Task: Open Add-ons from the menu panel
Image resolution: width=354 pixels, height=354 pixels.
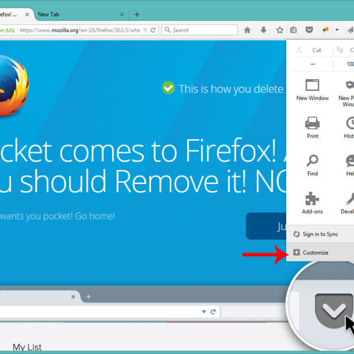Action: click(x=313, y=203)
